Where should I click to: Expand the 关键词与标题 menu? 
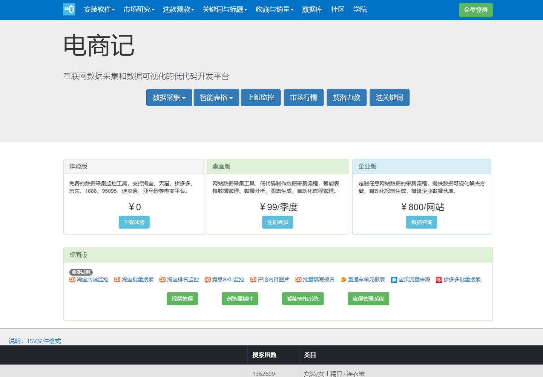pyautogui.click(x=225, y=9)
